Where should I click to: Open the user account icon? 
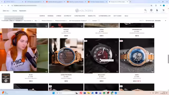click(157, 10)
